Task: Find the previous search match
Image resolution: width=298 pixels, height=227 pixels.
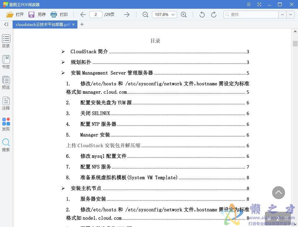Action: click(x=282, y=15)
